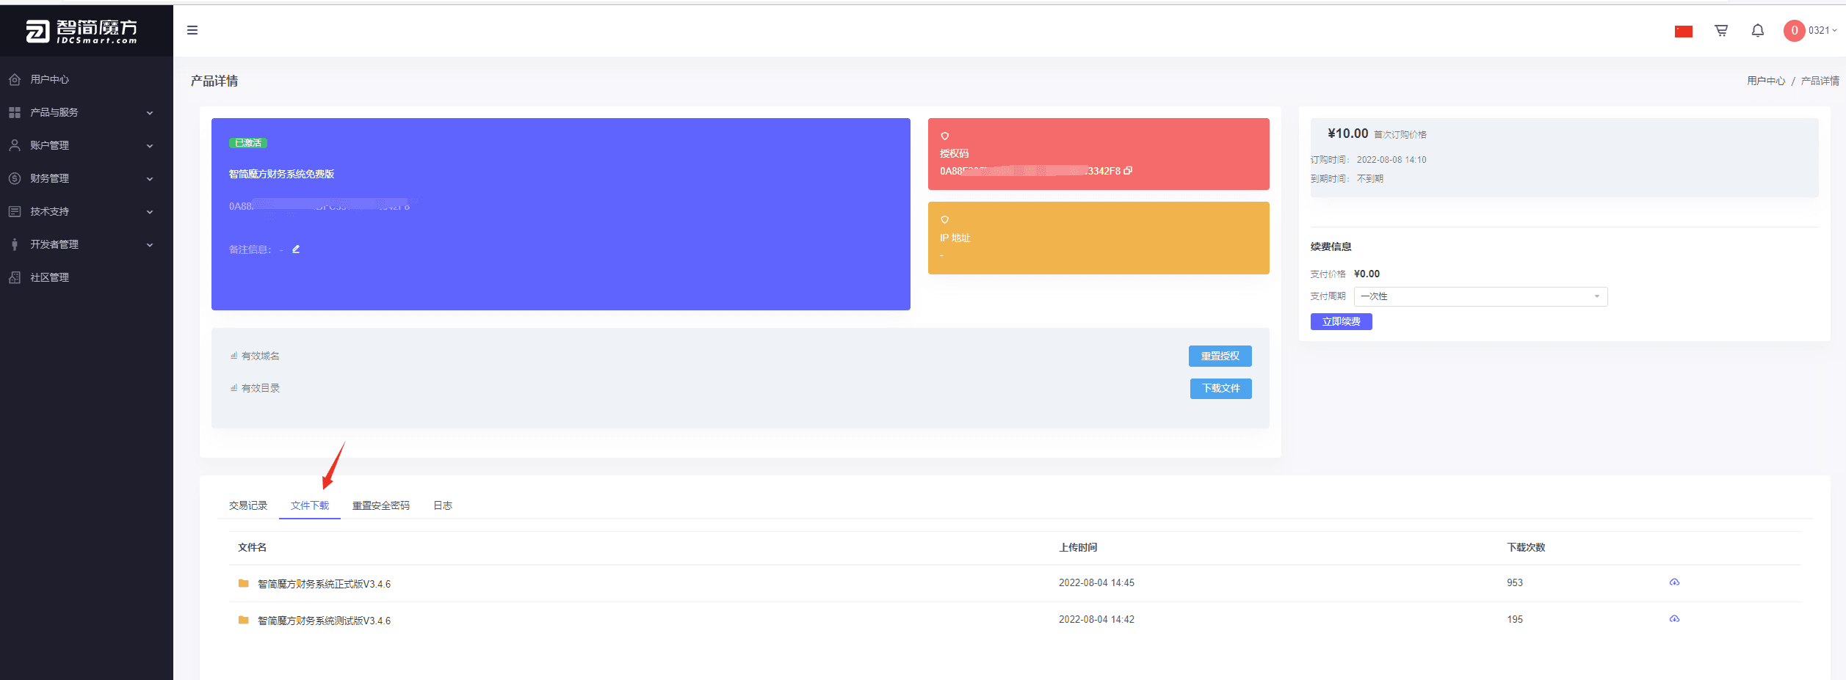Screen dimensions: 1846x680
Task: Click the 上传时间 column header
Action: [x=1078, y=547]
